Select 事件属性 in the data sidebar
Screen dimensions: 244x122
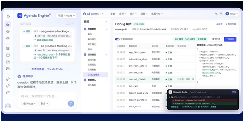point(92,39)
